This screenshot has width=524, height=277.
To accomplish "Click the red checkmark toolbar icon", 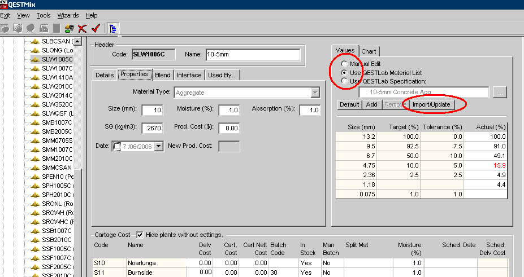I will [x=95, y=28].
